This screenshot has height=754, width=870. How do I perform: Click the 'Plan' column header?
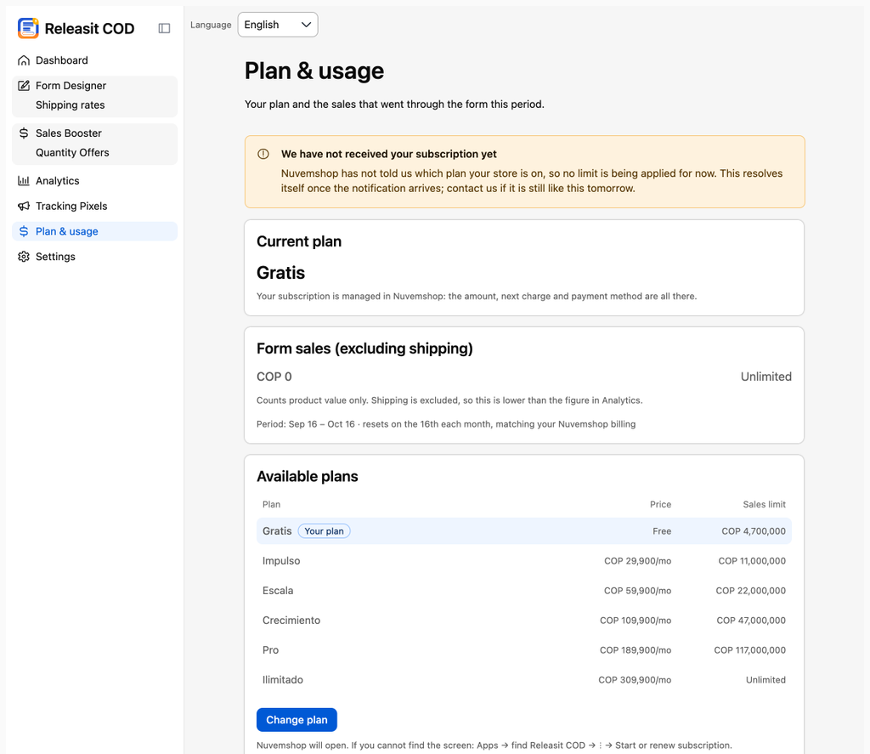tap(271, 504)
